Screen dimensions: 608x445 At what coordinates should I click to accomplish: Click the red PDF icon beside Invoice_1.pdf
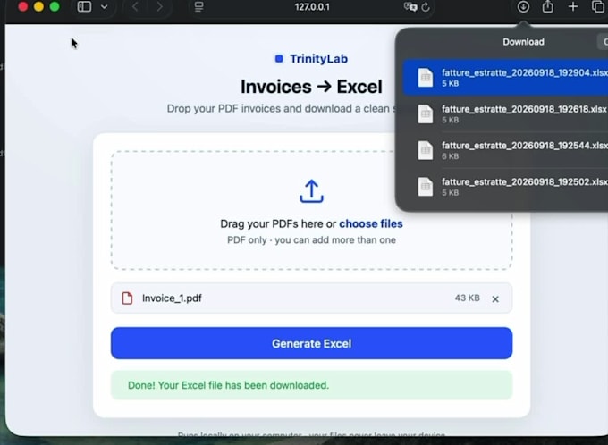pos(127,298)
